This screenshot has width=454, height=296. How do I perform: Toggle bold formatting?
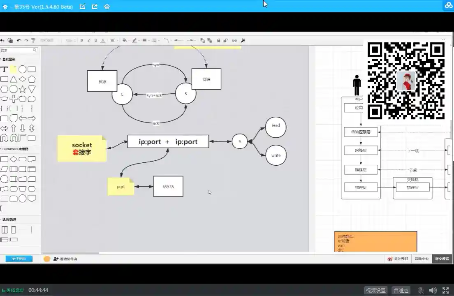tap(82, 41)
